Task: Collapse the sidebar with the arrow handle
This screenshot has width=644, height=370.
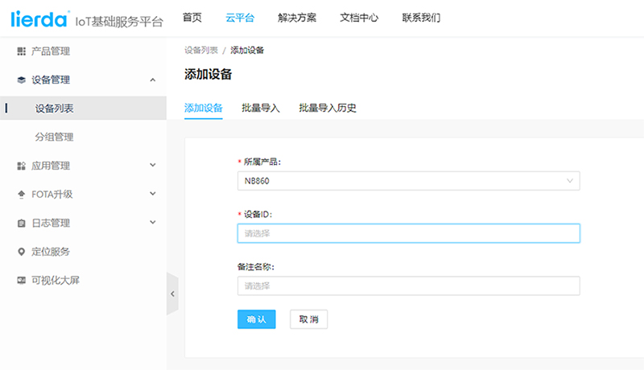Action: (172, 294)
